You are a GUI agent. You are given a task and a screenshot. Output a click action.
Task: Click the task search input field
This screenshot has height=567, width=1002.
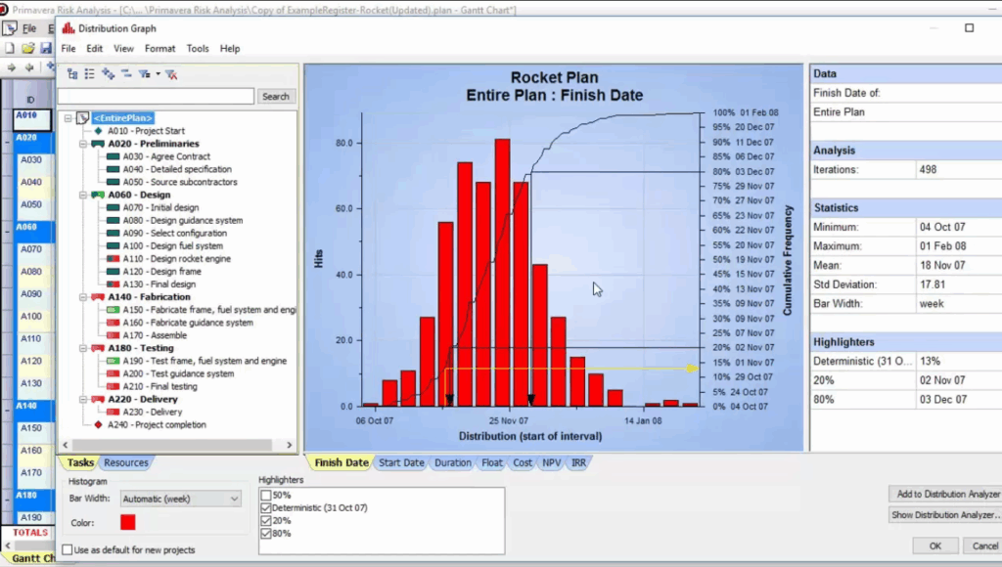tap(156, 97)
